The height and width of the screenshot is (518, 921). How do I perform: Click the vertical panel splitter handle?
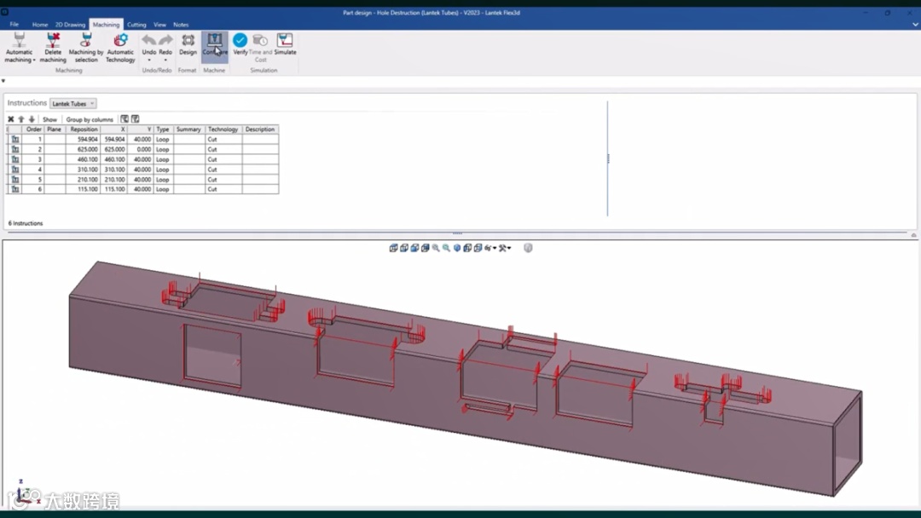coord(608,158)
